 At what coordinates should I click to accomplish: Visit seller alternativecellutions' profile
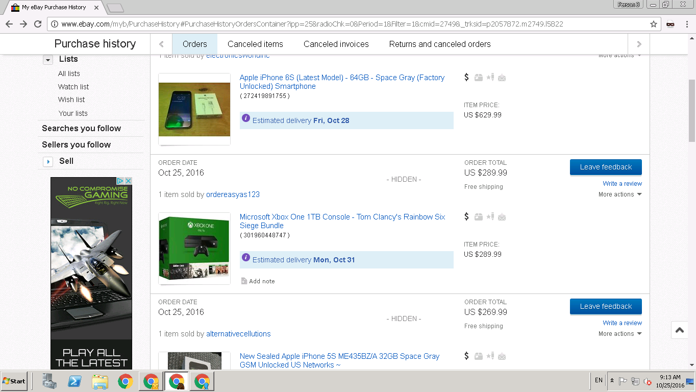238,334
